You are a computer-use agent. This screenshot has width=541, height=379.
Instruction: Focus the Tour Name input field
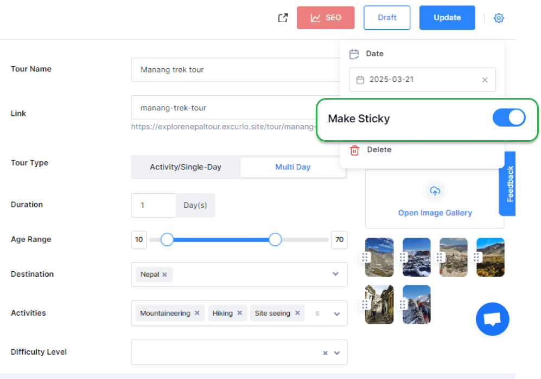coord(236,70)
